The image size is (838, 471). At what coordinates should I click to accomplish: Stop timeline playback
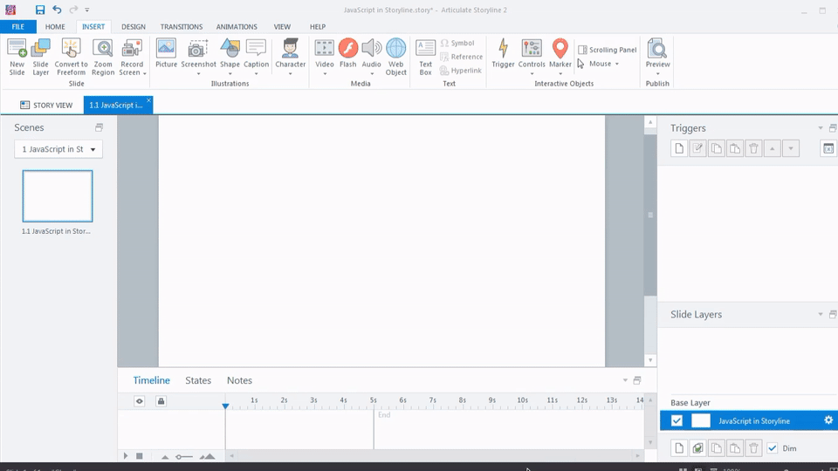[x=140, y=456]
